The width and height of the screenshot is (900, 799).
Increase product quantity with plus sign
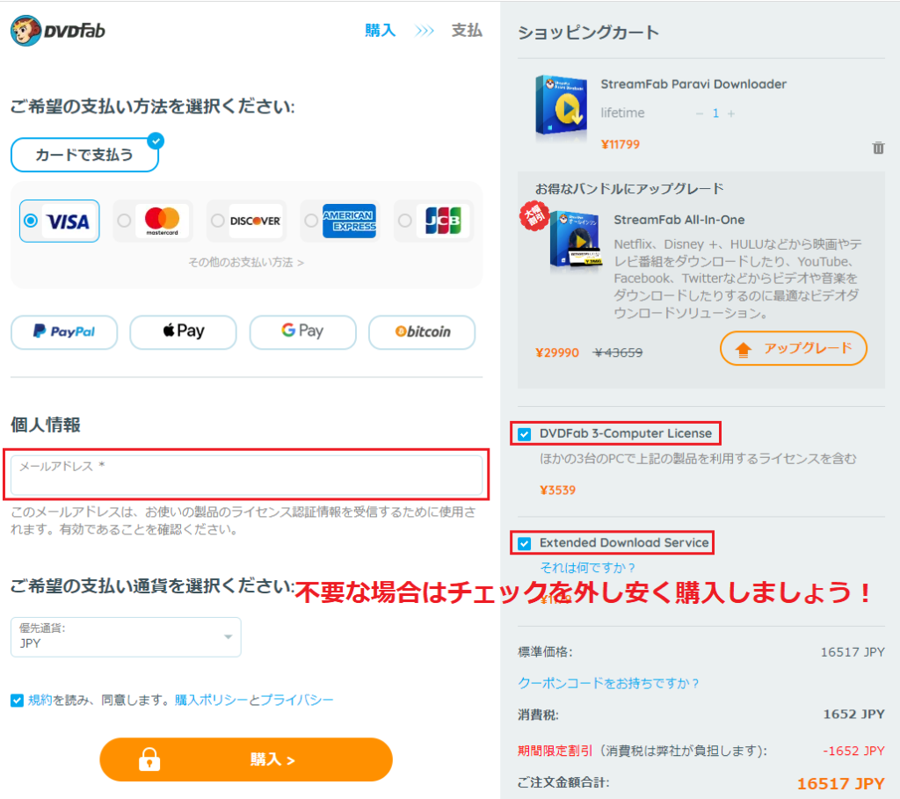tap(731, 113)
